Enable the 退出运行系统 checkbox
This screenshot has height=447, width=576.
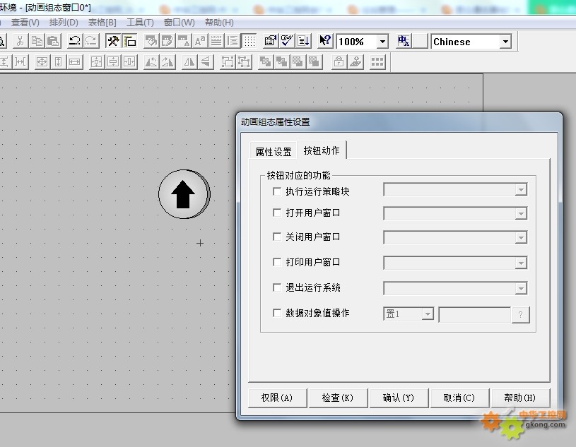click(277, 287)
